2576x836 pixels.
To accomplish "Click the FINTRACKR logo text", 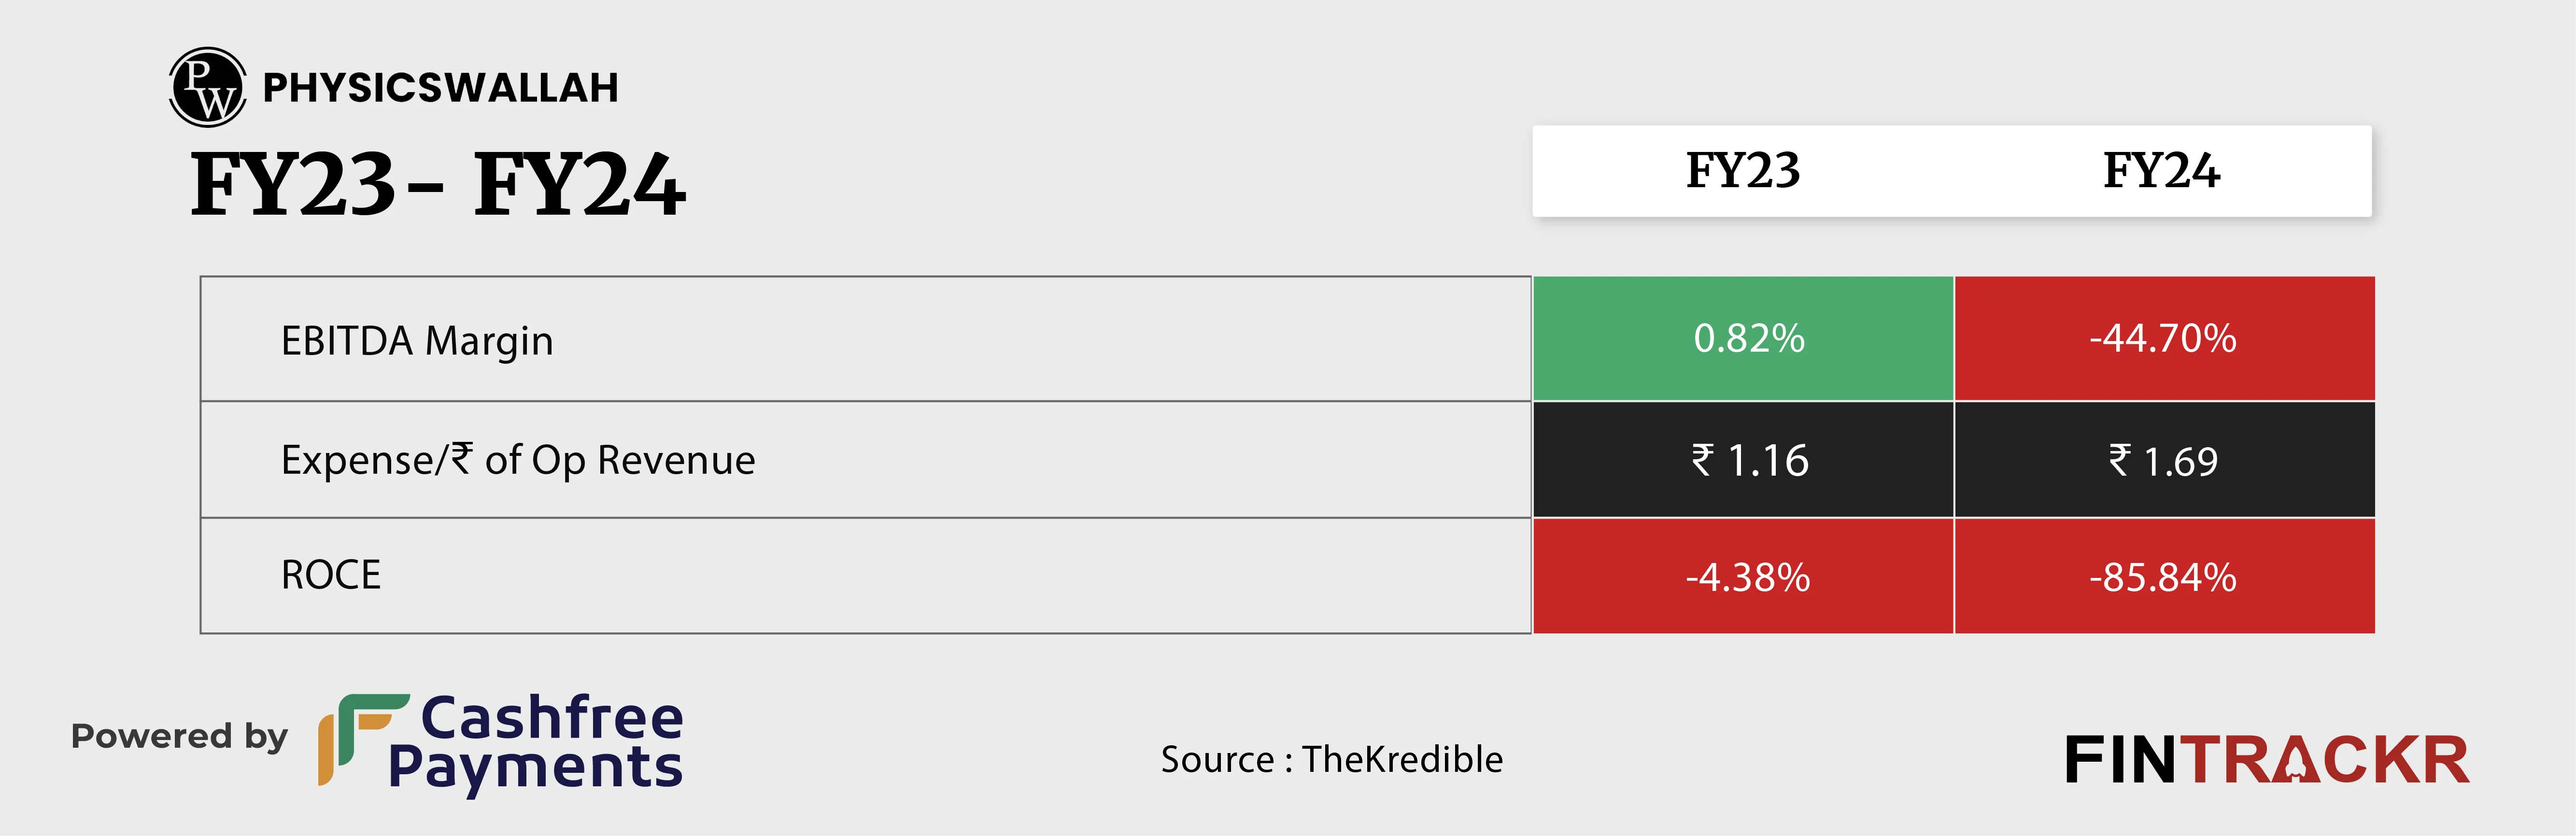I will pyautogui.click(x=2267, y=760).
